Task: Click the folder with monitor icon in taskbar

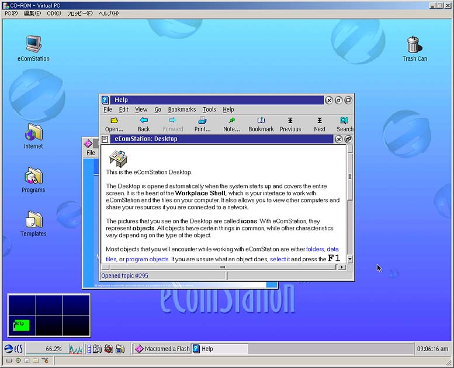Action: (x=120, y=349)
